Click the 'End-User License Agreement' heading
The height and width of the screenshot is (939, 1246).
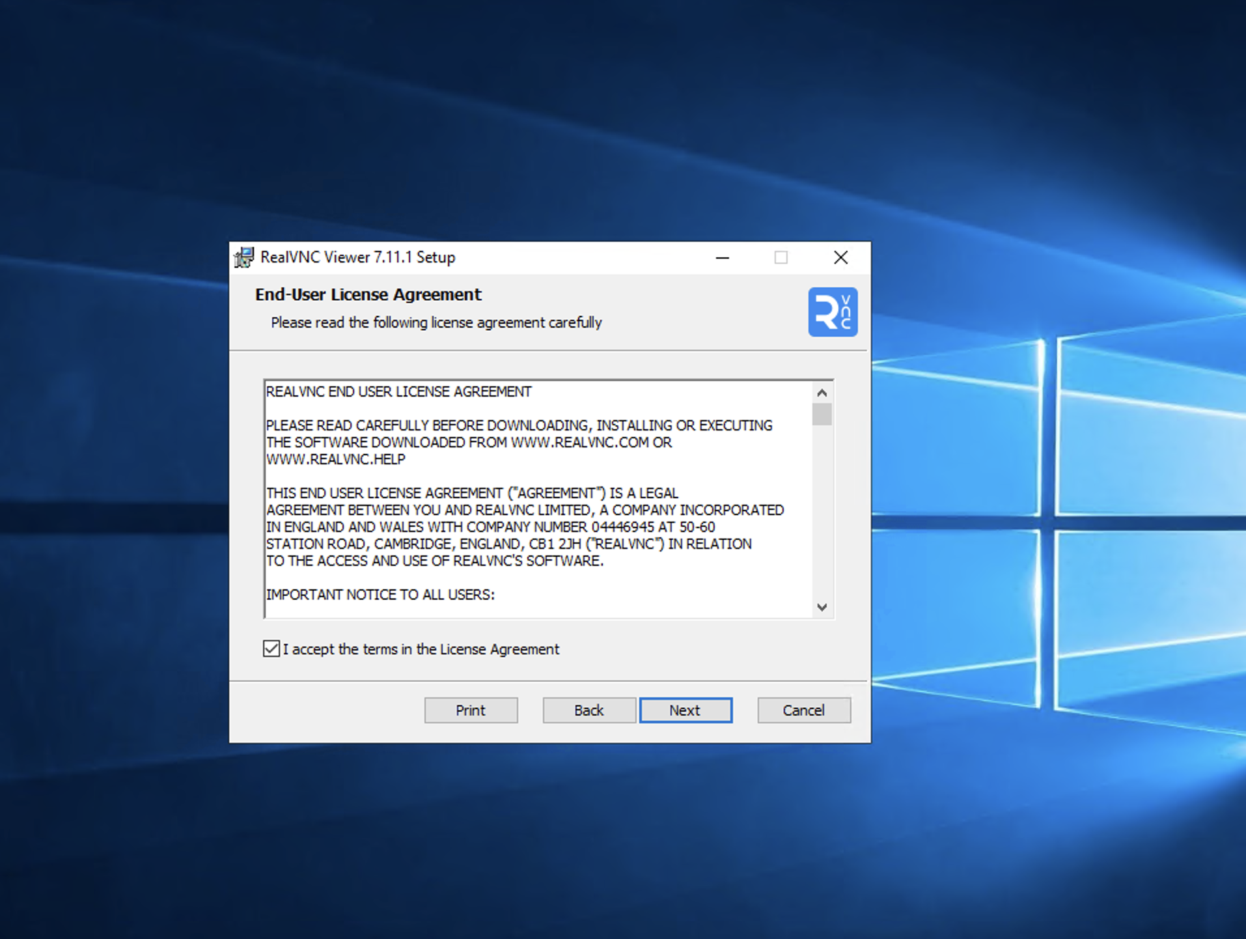(368, 294)
